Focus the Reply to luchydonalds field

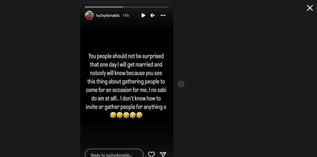click(x=114, y=154)
